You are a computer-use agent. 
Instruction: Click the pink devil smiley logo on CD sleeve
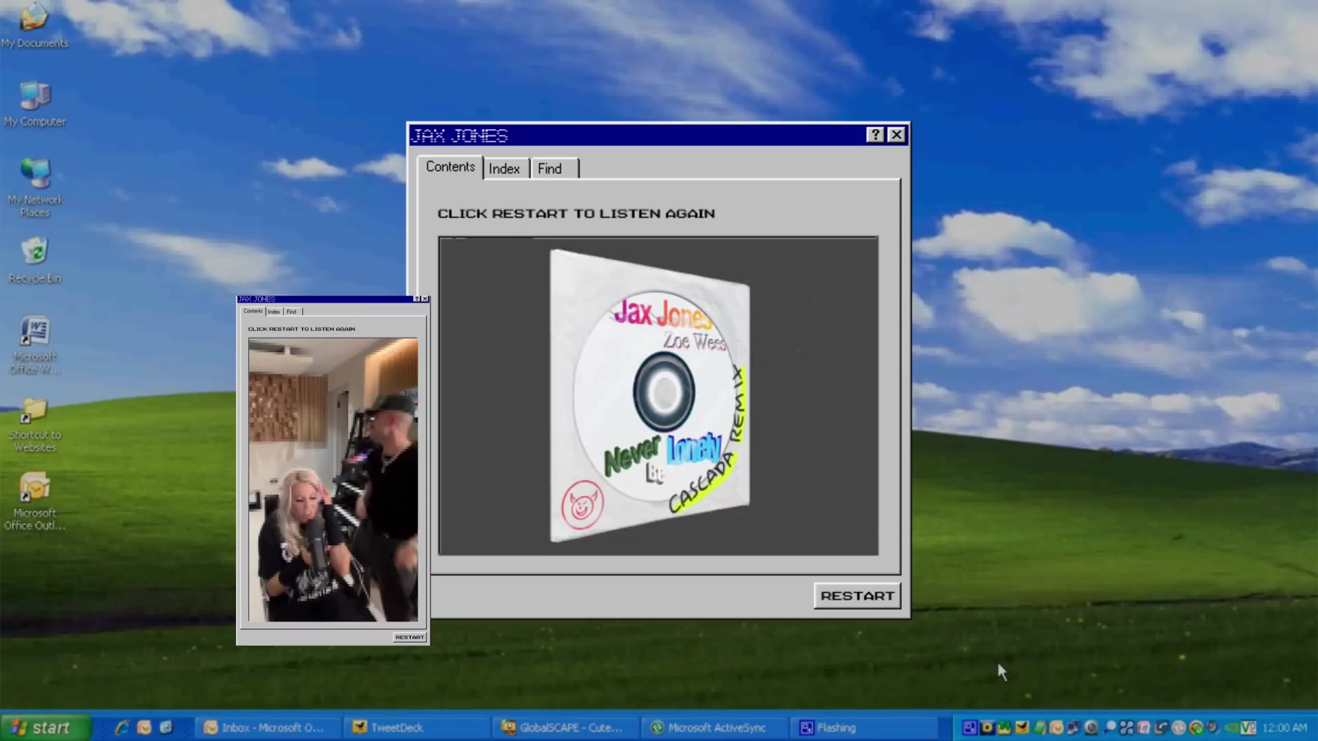coord(583,505)
